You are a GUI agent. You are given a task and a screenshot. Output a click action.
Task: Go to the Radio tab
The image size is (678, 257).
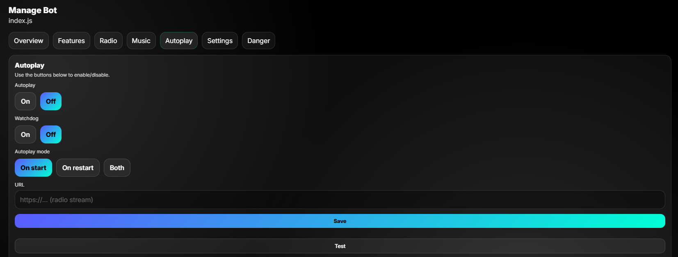pos(108,41)
